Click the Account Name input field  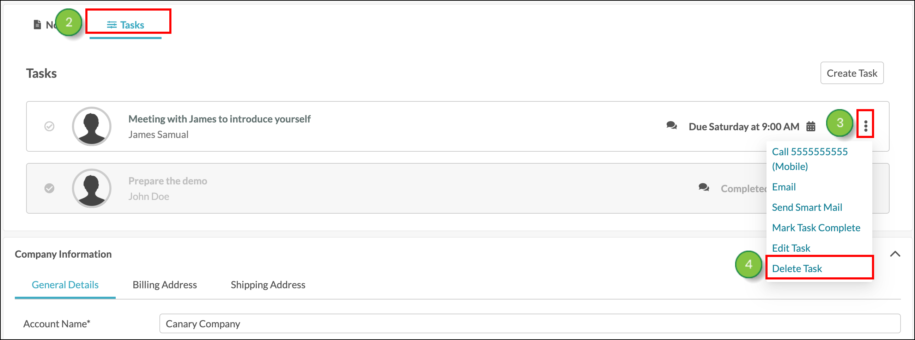pos(529,323)
